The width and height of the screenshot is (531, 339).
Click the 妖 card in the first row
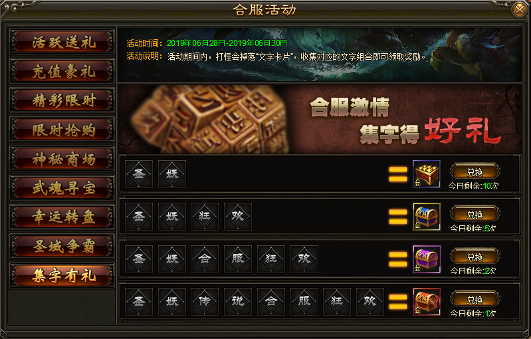(x=171, y=174)
